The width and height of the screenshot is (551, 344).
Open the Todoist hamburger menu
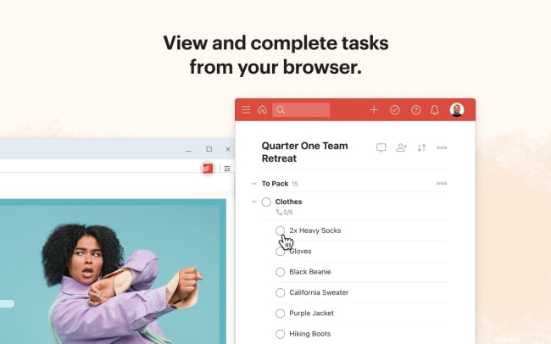pos(246,110)
